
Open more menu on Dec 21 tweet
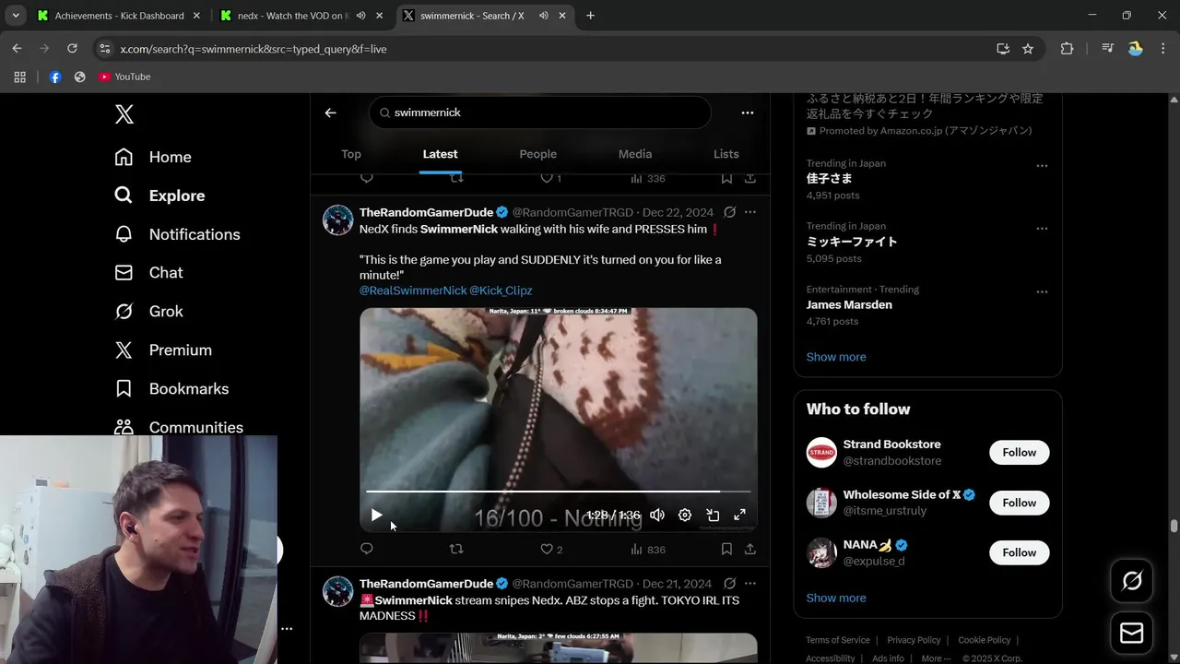click(750, 584)
